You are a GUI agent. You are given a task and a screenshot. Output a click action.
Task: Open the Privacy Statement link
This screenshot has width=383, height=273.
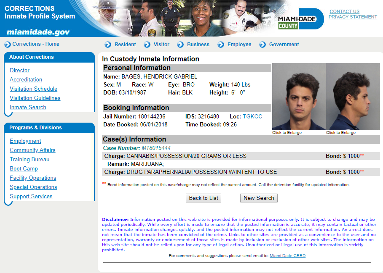click(353, 17)
